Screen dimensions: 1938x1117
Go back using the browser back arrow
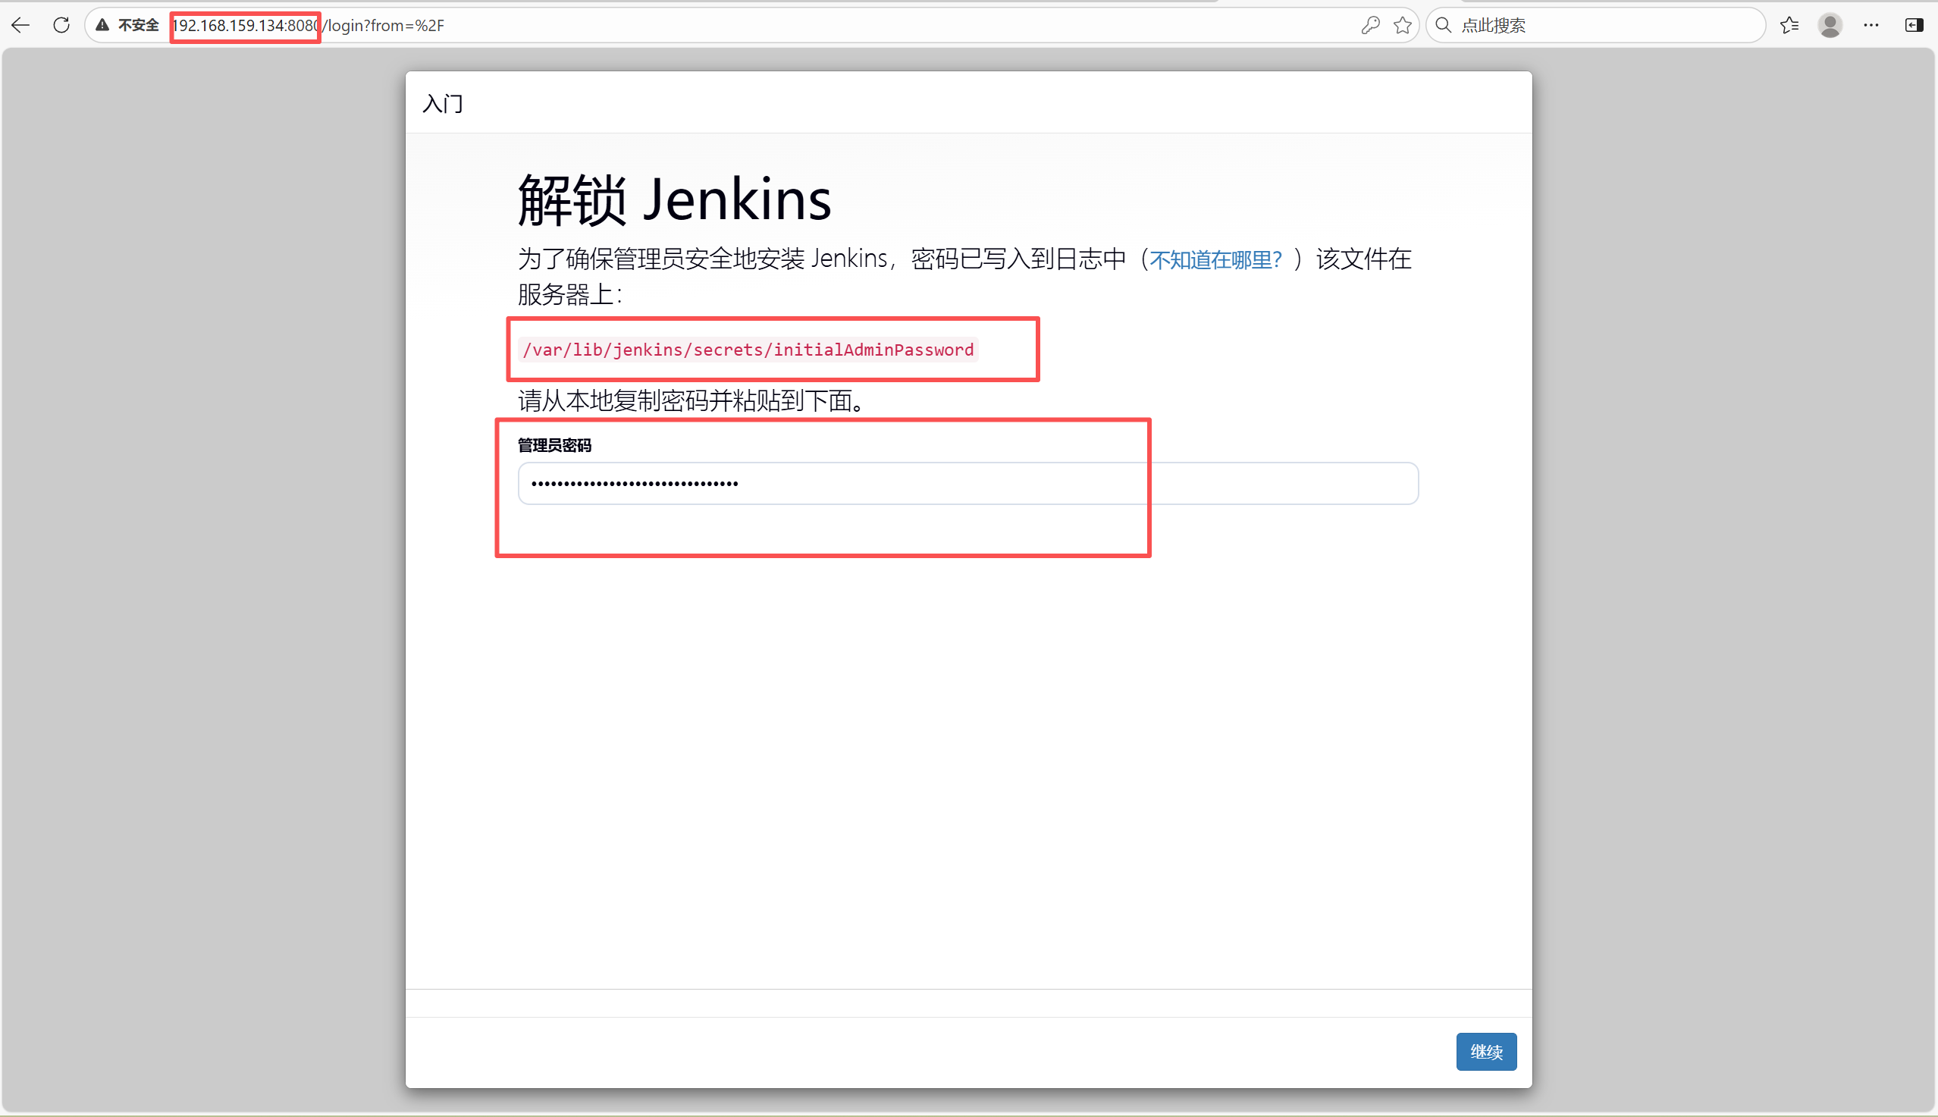click(x=20, y=25)
